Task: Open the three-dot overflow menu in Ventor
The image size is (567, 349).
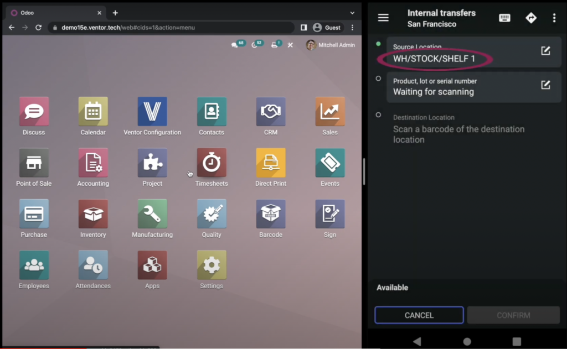Action: [x=554, y=18]
